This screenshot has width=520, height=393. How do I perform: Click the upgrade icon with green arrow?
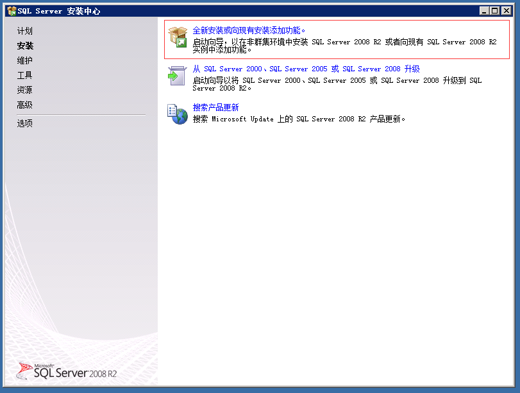[177, 76]
